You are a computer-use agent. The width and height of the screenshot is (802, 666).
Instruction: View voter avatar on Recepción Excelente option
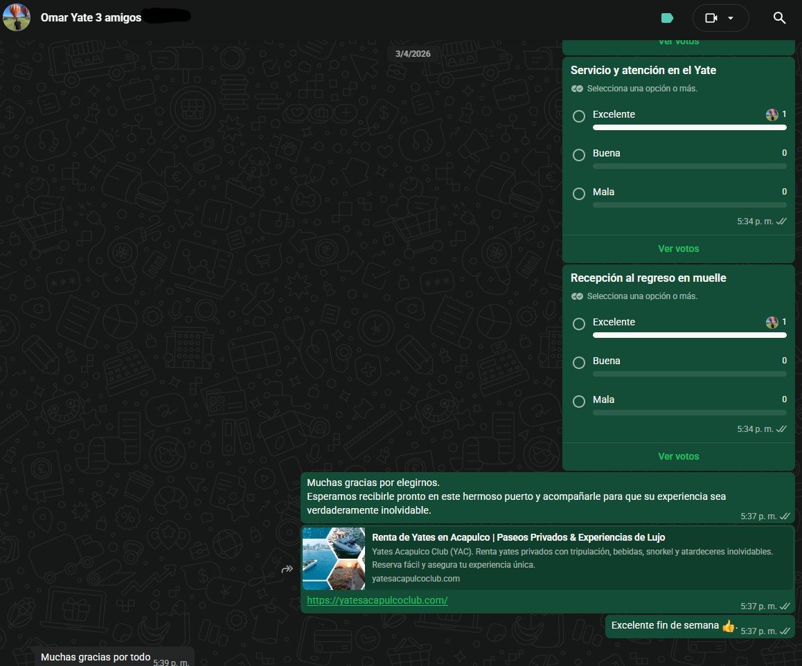(x=772, y=322)
